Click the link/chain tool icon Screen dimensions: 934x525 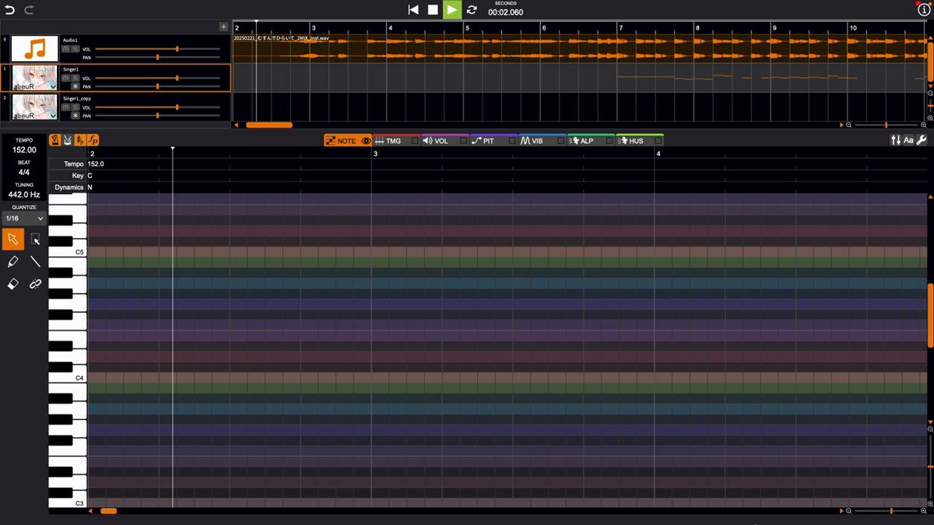tap(35, 285)
